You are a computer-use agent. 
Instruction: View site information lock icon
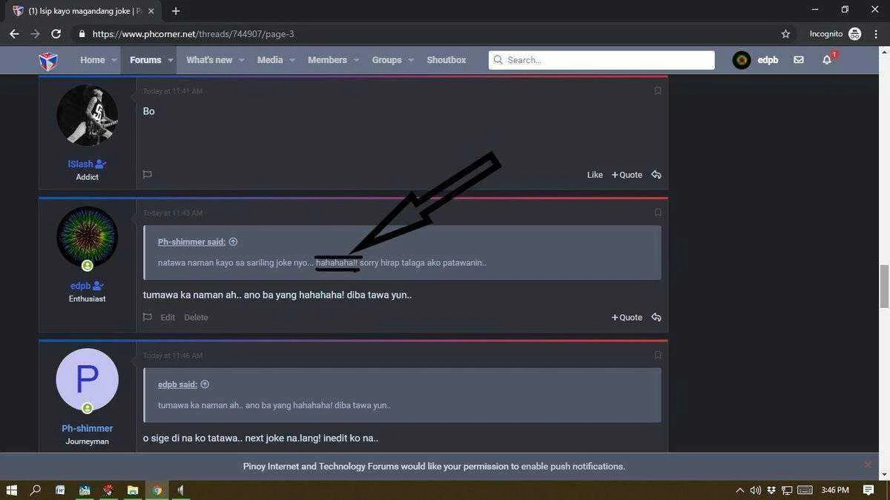(81, 34)
